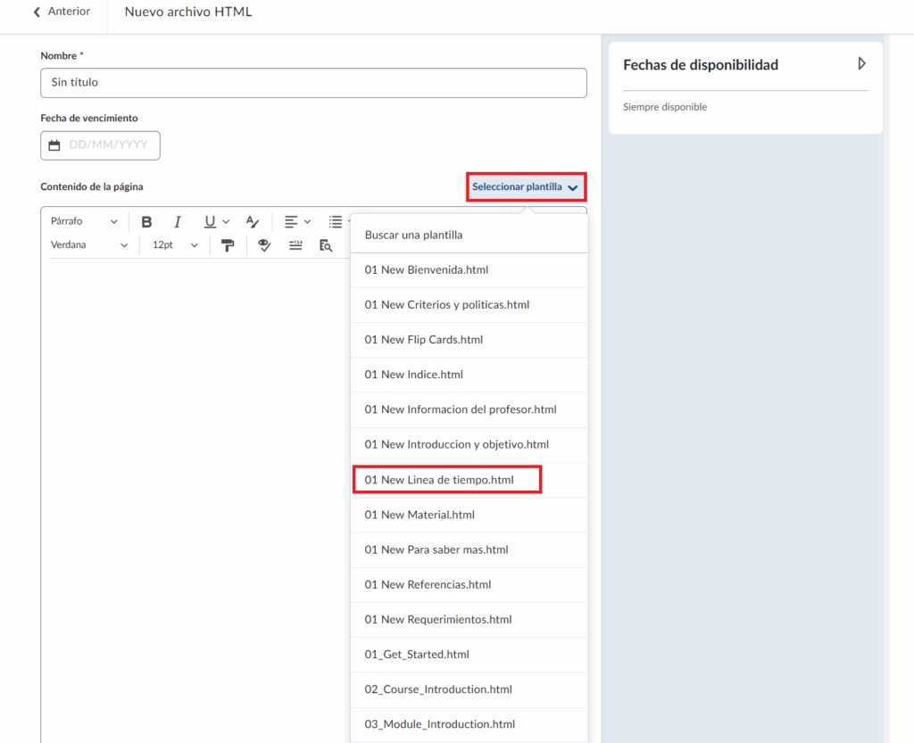Click the Nombre text field

(x=313, y=82)
